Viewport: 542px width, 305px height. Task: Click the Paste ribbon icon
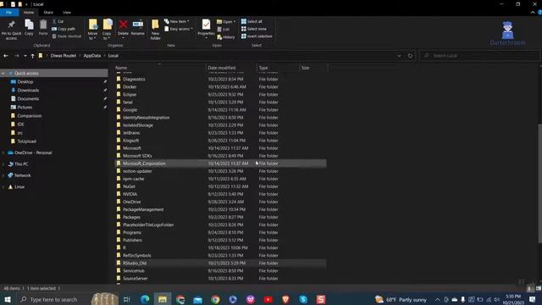click(x=43, y=25)
